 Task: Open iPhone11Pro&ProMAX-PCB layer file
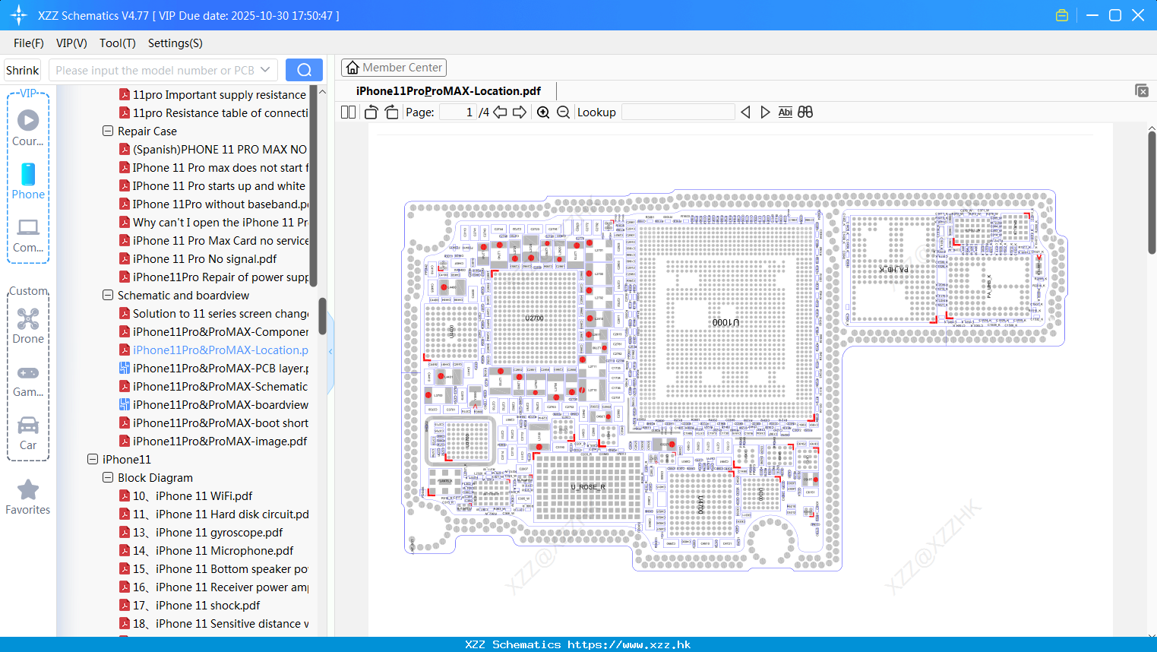213,368
